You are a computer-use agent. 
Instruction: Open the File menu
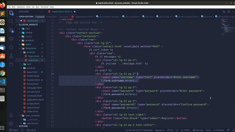tap(9, 7)
